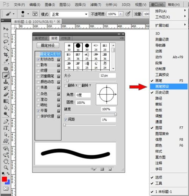Expand the 工作区(K) submenu

point(169,17)
